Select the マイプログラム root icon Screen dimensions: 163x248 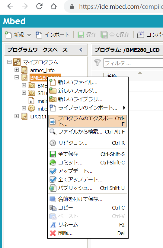coord(17,62)
